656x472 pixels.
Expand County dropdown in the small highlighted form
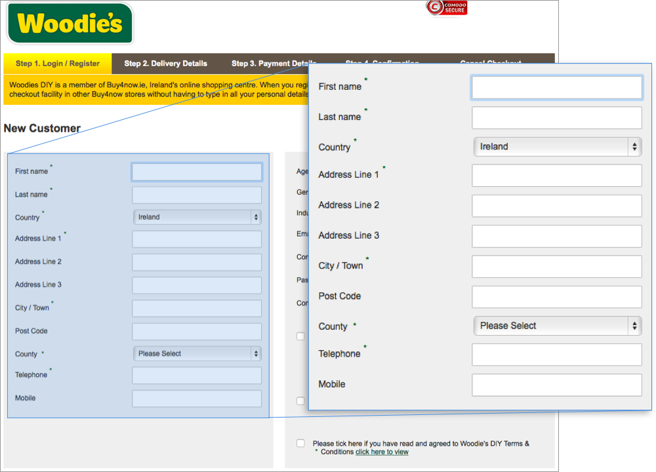197,353
